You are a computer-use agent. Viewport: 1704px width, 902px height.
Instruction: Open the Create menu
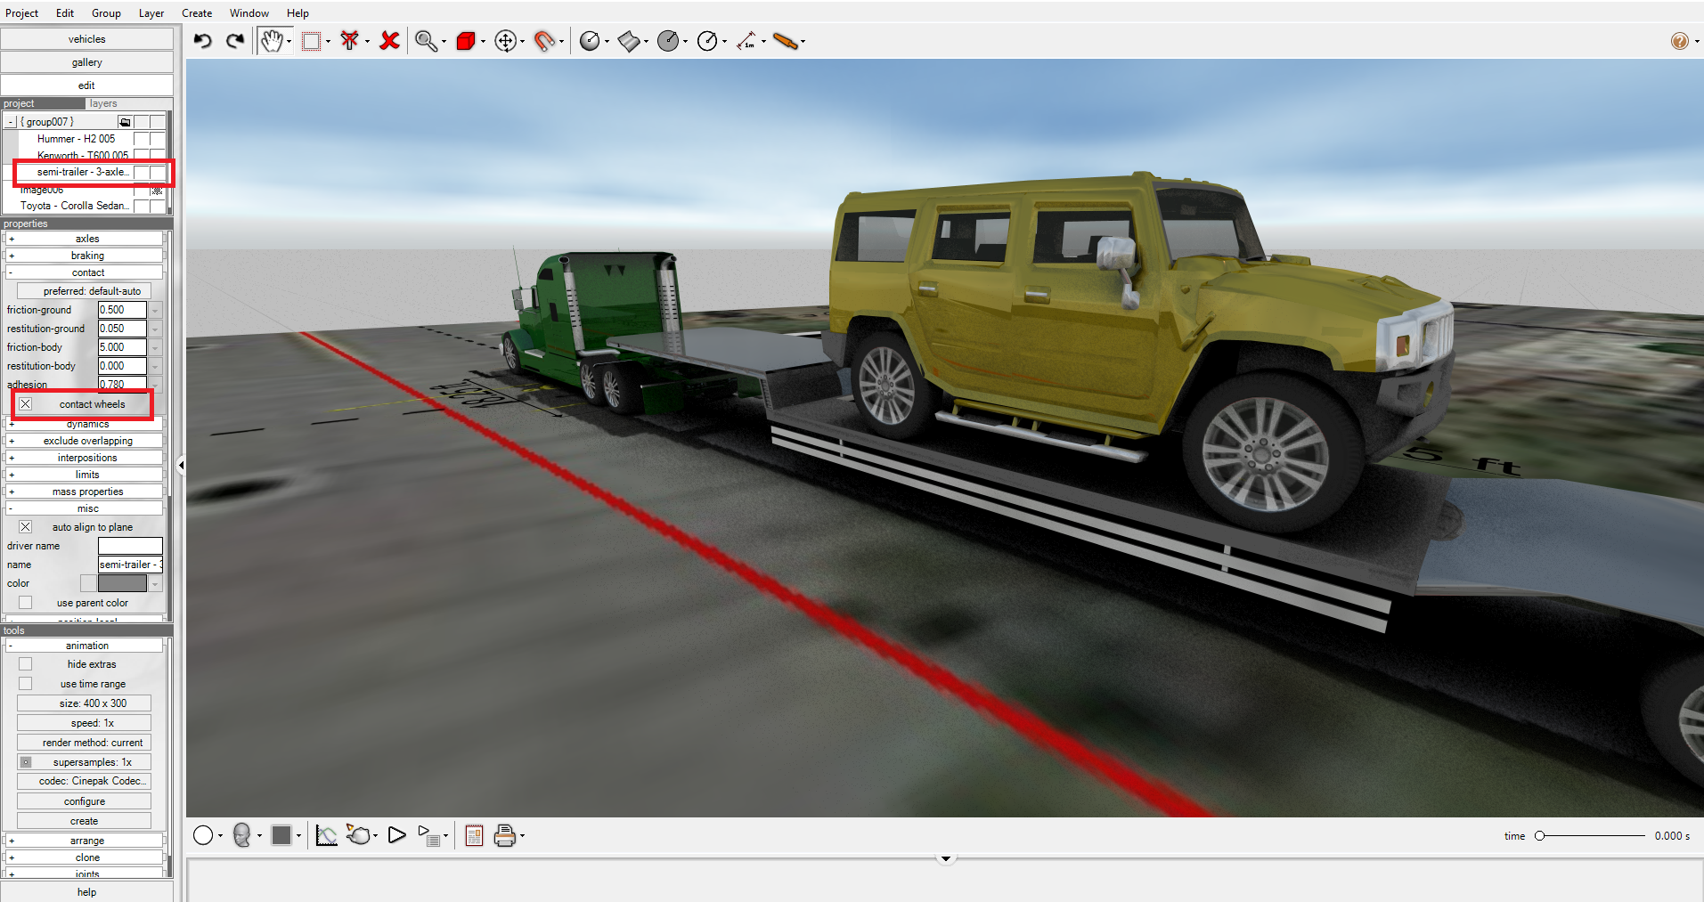point(197,13)
